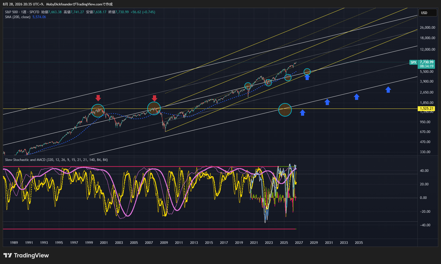Click the SPX last price label 7,730.99

pos(426,62)
